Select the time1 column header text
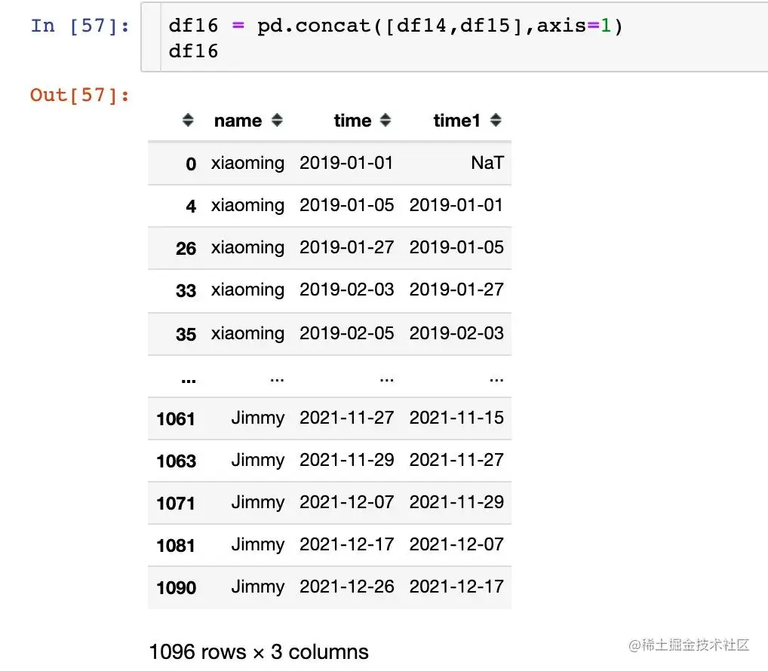Image resolution: width=768 pixels, height=671 pixels. point(456,121)
